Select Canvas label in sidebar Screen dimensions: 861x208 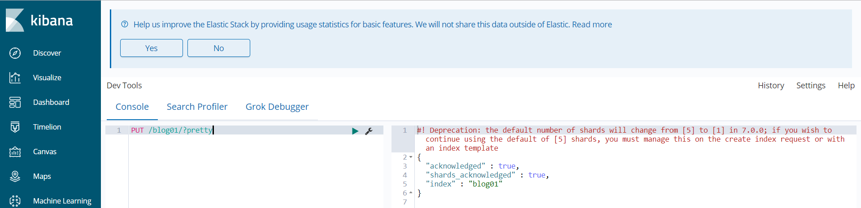(45, 152)
